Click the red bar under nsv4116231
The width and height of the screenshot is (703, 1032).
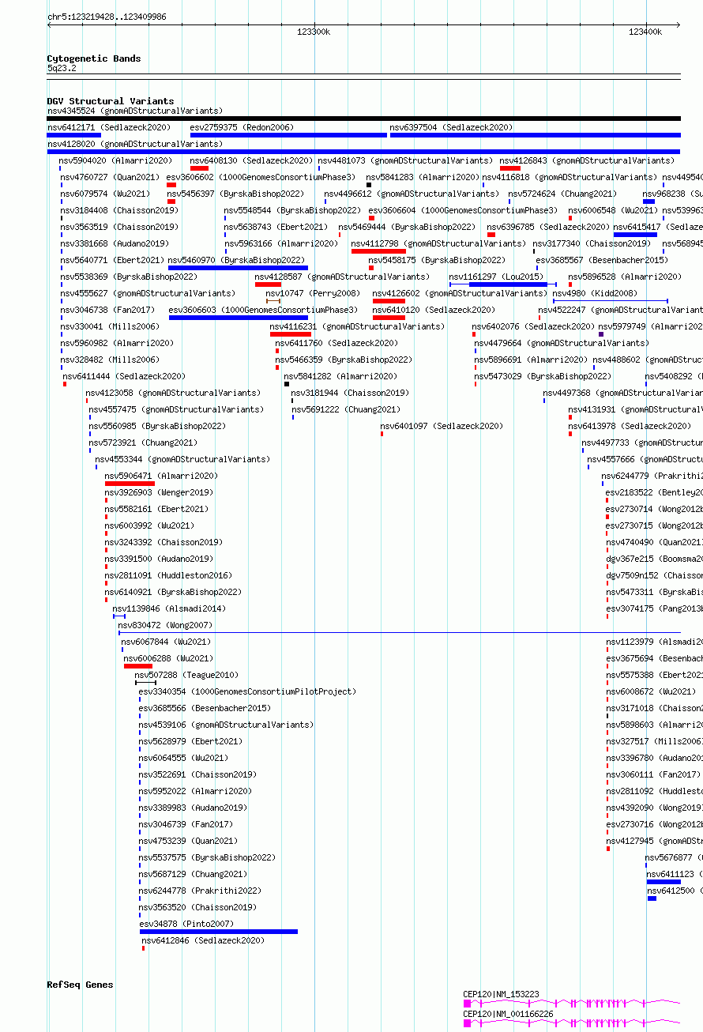[x=291, y=334]
